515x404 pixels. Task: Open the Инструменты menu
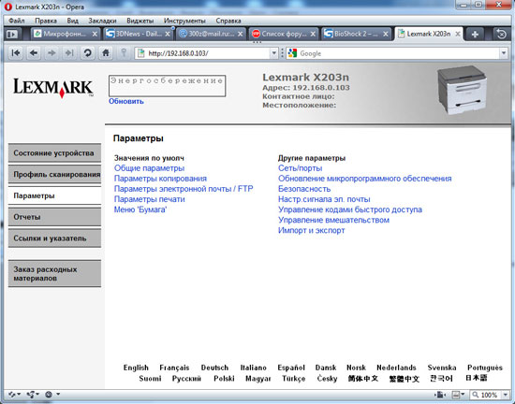pos(184,21)
